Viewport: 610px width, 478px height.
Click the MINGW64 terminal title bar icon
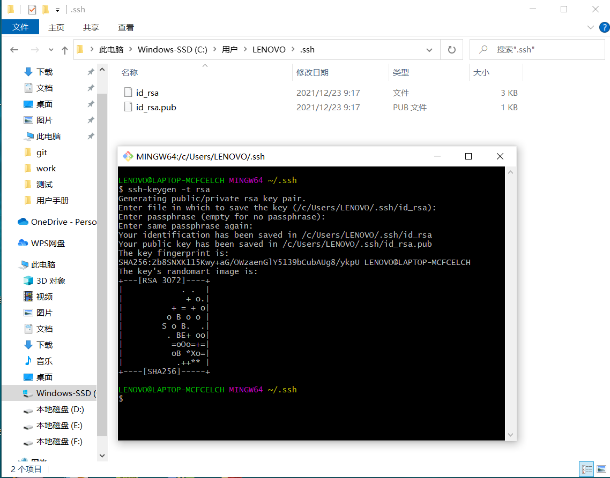pos(128,156)
